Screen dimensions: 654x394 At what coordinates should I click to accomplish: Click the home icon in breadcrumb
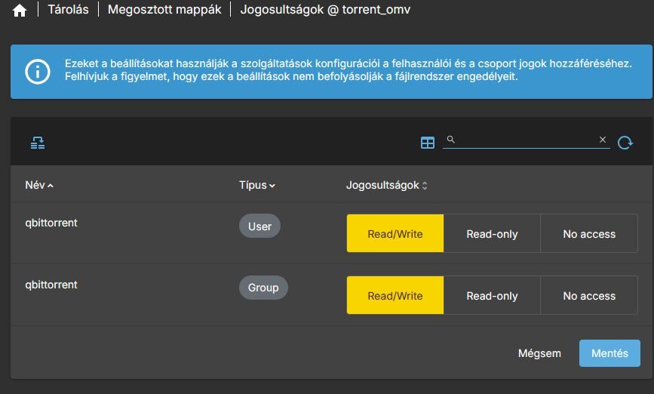[20, 11]
